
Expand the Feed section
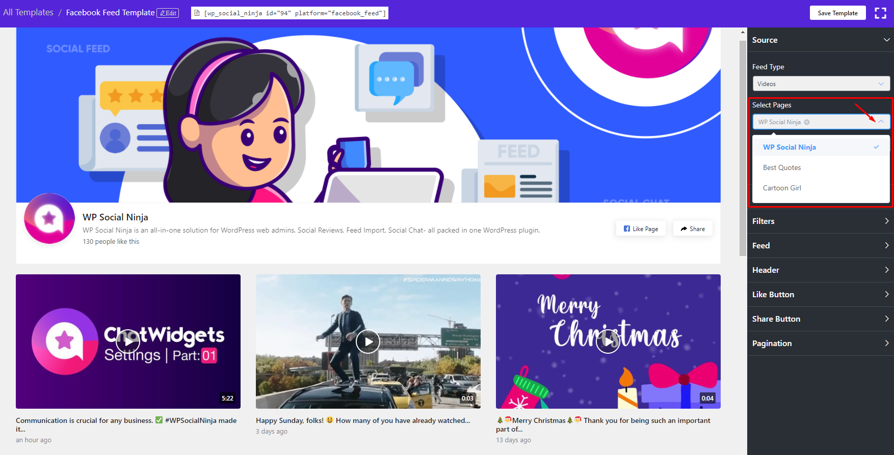point(821,245)
